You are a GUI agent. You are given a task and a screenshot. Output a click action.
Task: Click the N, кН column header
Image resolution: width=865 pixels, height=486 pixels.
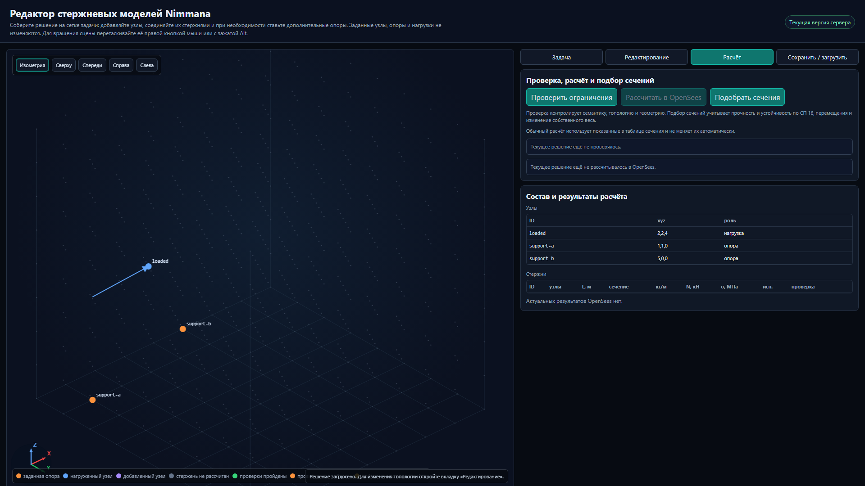(x=692, y=287)
